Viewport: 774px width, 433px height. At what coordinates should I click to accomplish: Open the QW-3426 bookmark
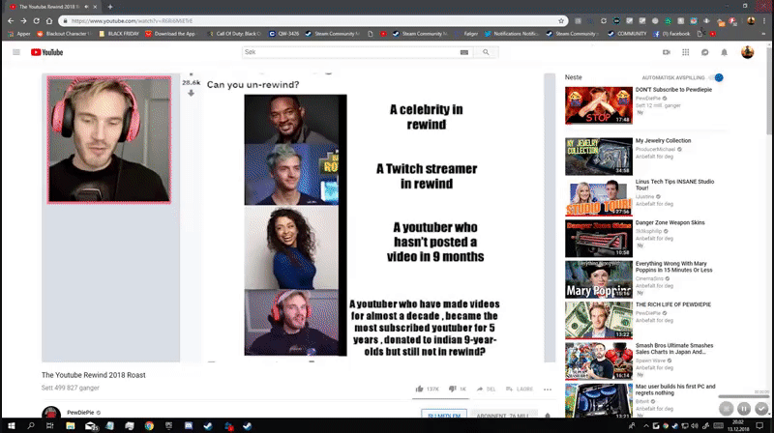tap(284, 34)
